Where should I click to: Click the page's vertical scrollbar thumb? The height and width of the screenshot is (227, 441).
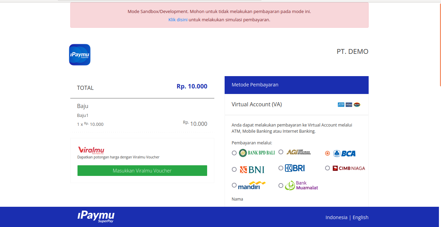pos(440,45)
